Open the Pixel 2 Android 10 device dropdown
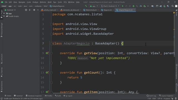 tap(110, 6)
